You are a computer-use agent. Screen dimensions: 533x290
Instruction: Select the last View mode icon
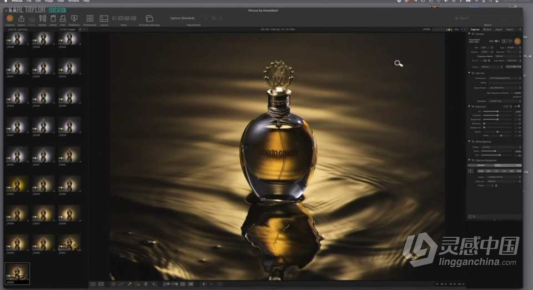[x=134, y=18]
